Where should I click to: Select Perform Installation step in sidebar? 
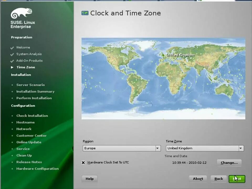point(34,98)
